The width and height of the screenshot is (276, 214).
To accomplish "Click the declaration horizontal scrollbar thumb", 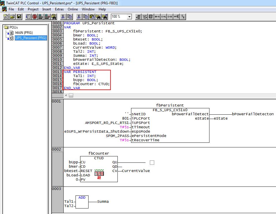I will (x=71, y=96).
